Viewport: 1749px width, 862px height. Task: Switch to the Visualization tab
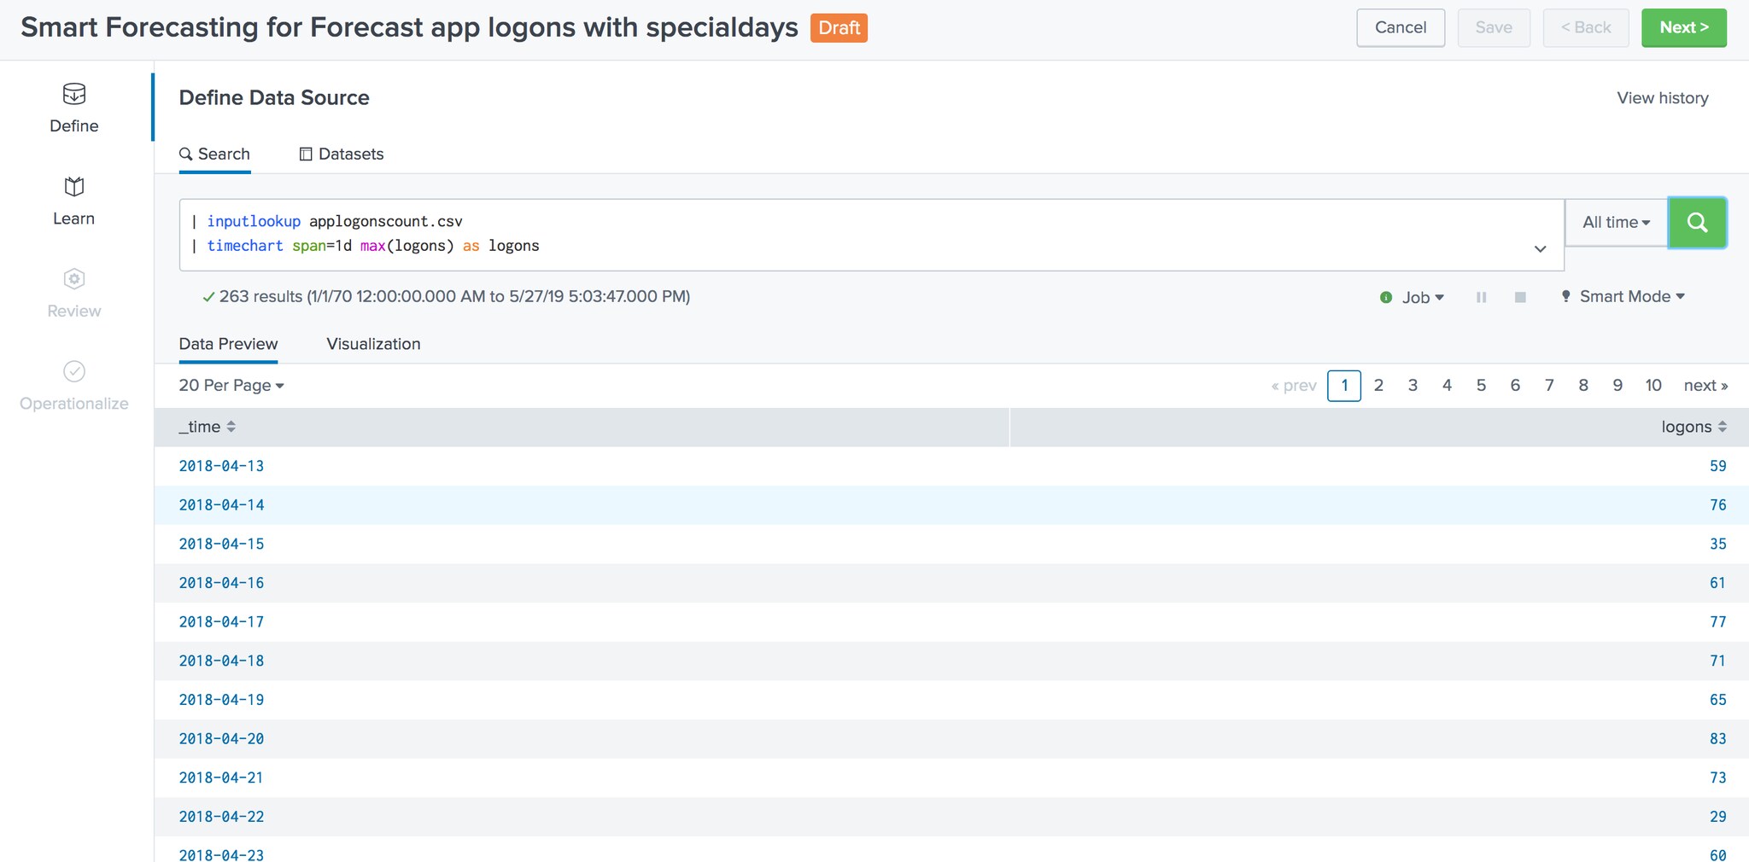(373, 344)
